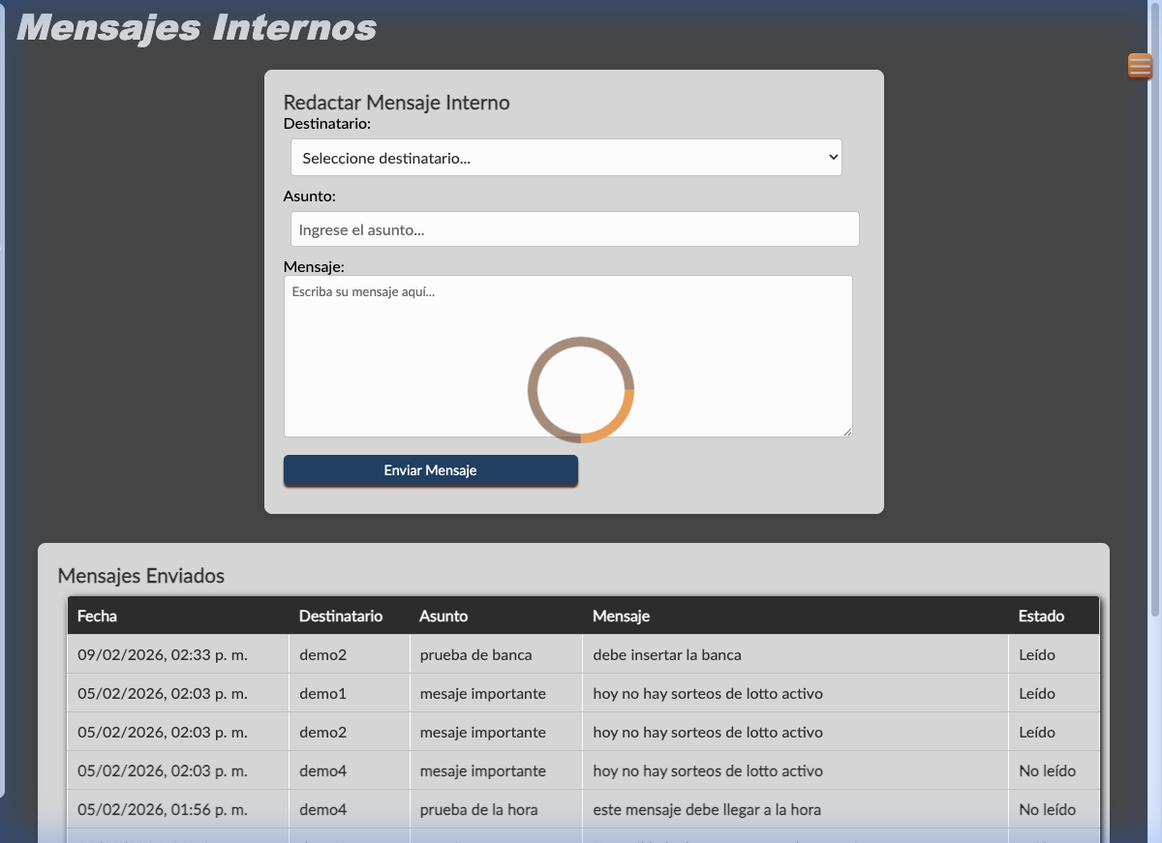Click the Asunto input field

(x=574, y=229)
